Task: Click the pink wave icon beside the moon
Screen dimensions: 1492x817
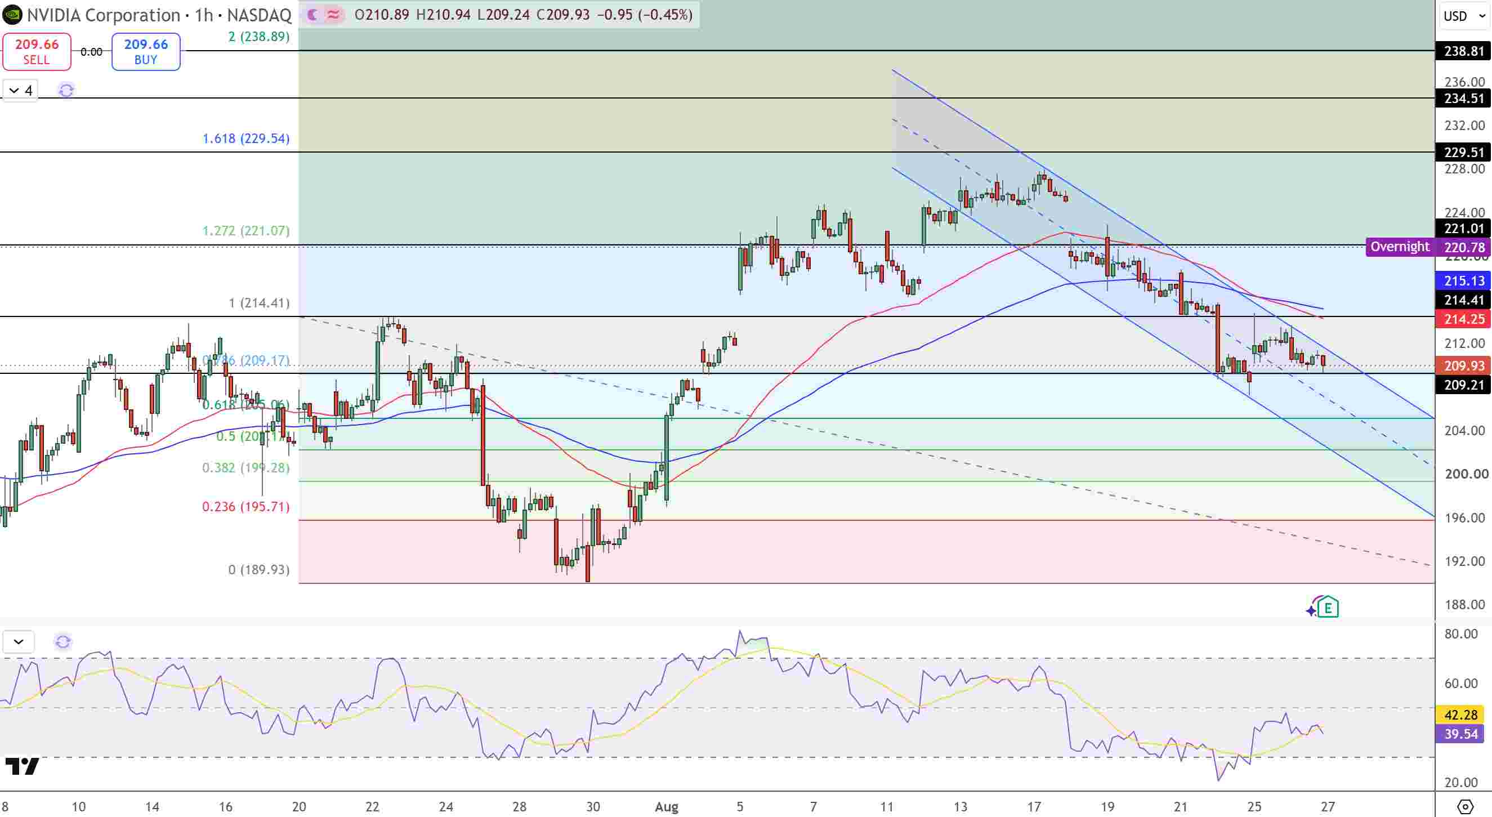Action: tap(333, 15)
